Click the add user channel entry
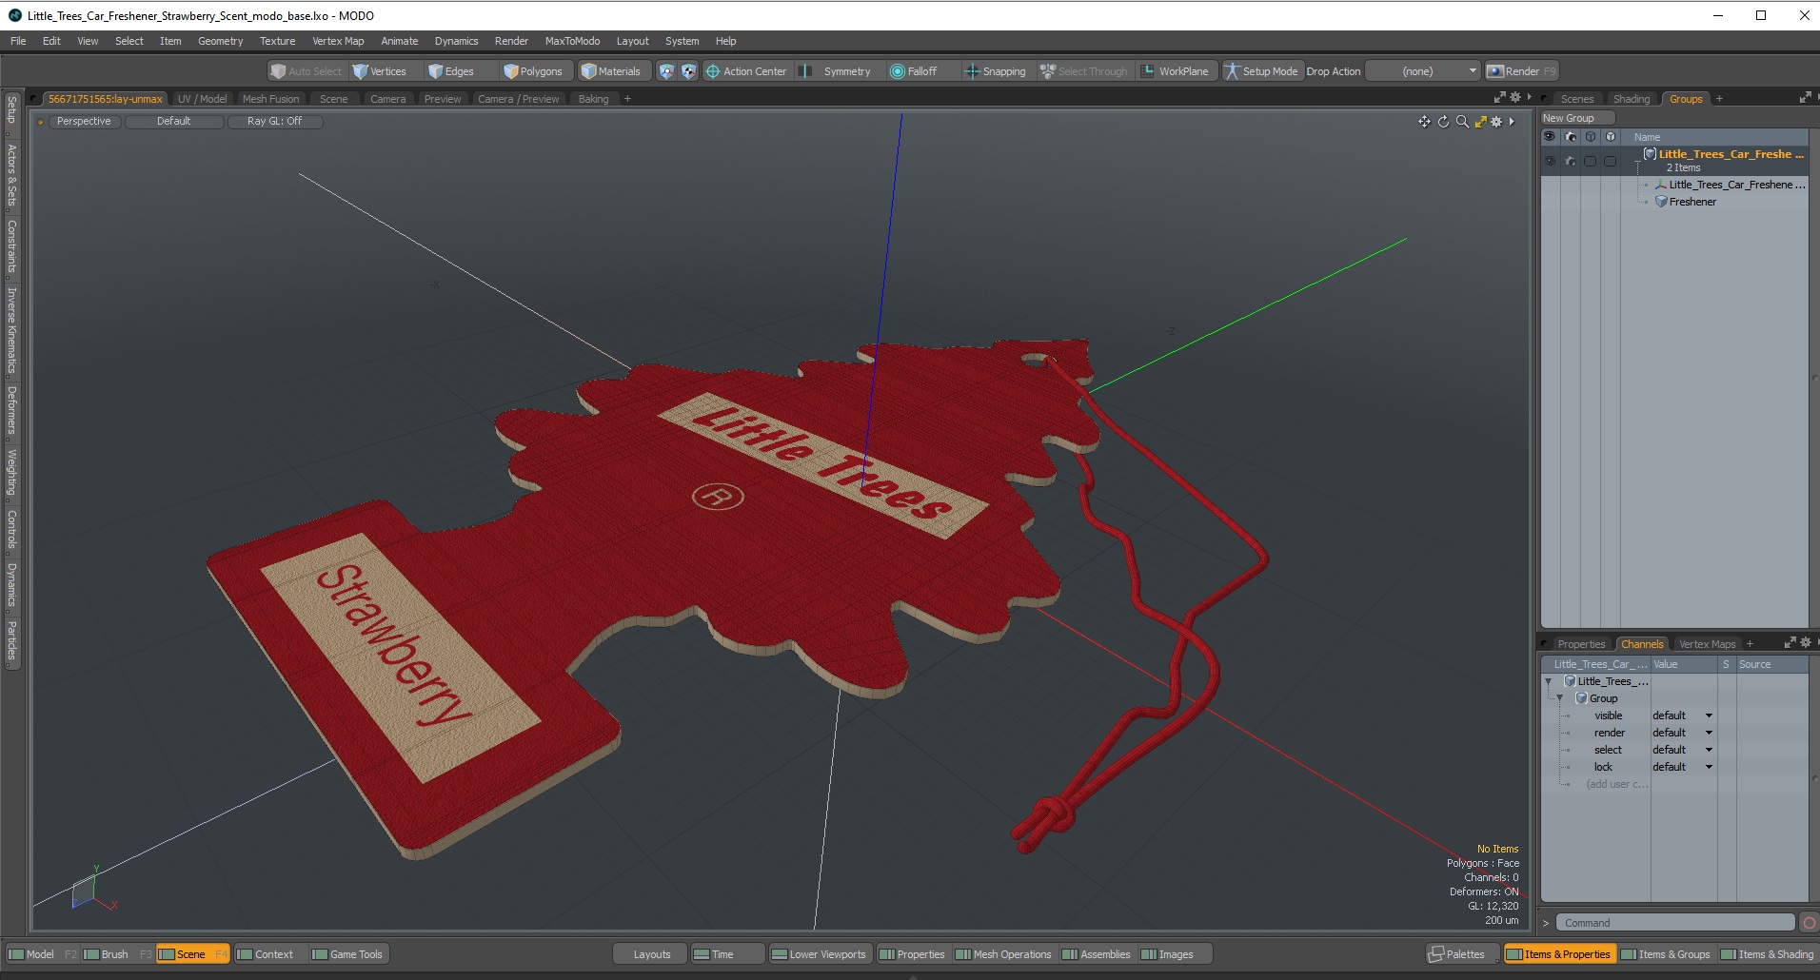Image resolution: width=1820 pixels, height=980 pixels. 1616,784
